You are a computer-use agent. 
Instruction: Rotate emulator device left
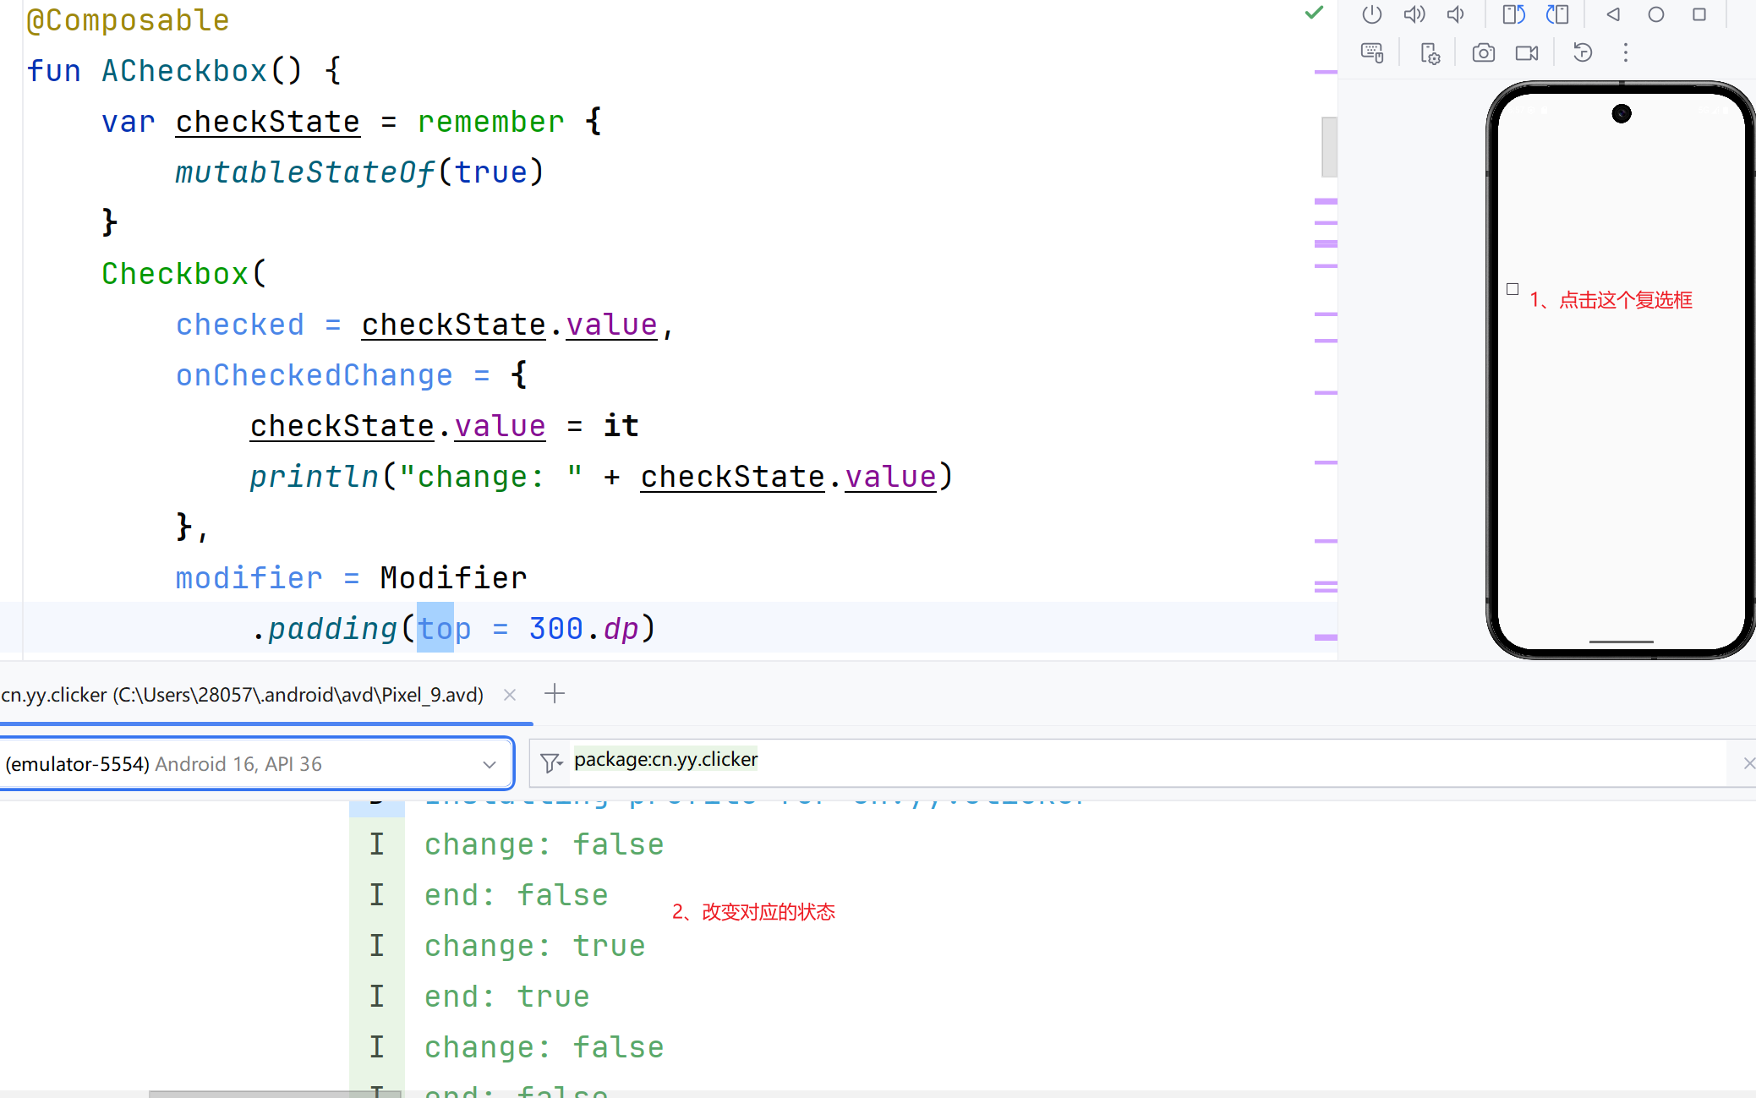[1513, 14]
